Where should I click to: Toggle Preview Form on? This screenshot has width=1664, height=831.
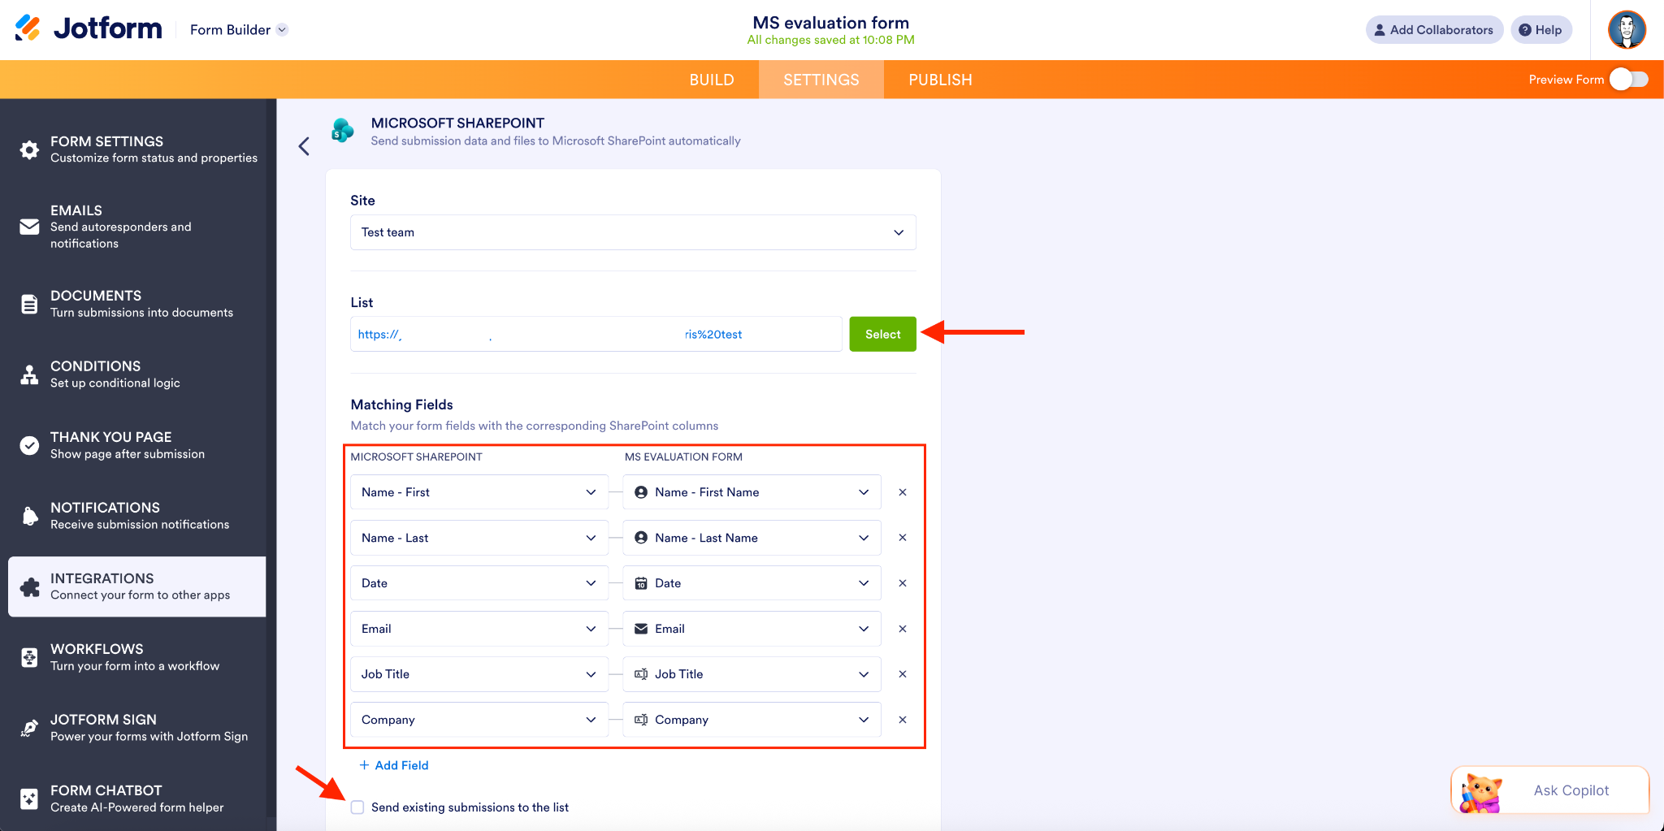[x=1629, y=79]
